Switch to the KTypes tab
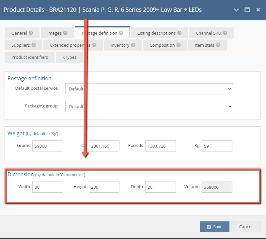The height and width of the screenshot is (239, 266). (70, 57)
